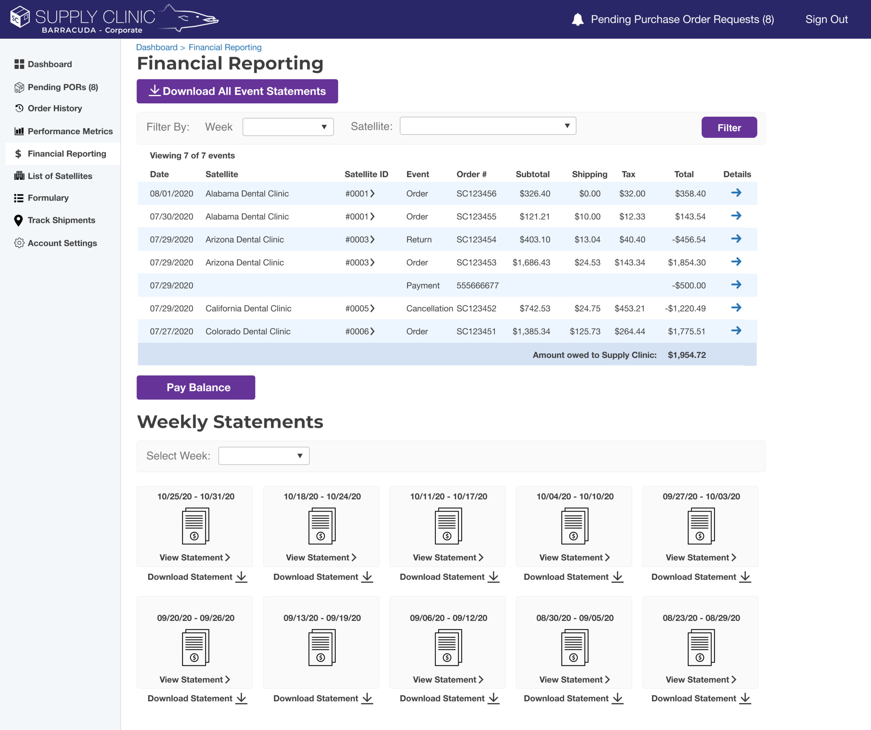Click Amount owed total $1,954.72
871x730 pixels.
click(x=686, y=355)
